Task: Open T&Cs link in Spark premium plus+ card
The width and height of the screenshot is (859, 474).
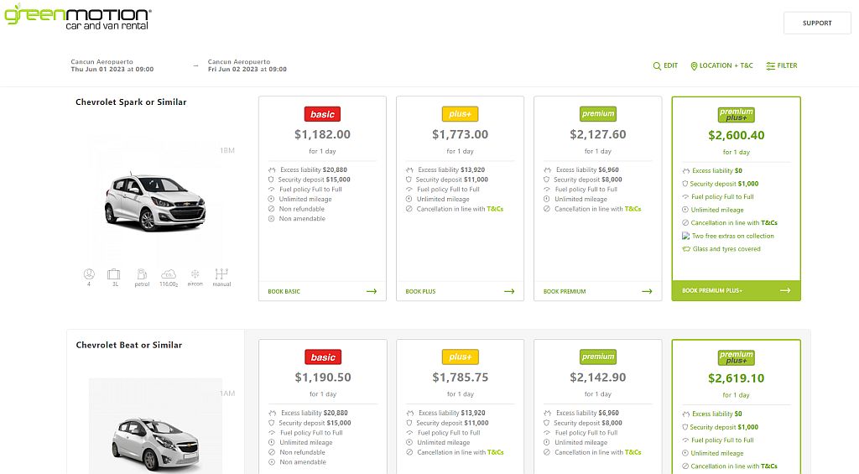Action: pyautogui.click(x=769, y=223)
